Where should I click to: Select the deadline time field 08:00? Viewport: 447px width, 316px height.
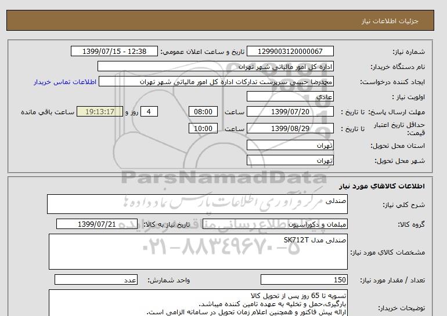(203, 111)
